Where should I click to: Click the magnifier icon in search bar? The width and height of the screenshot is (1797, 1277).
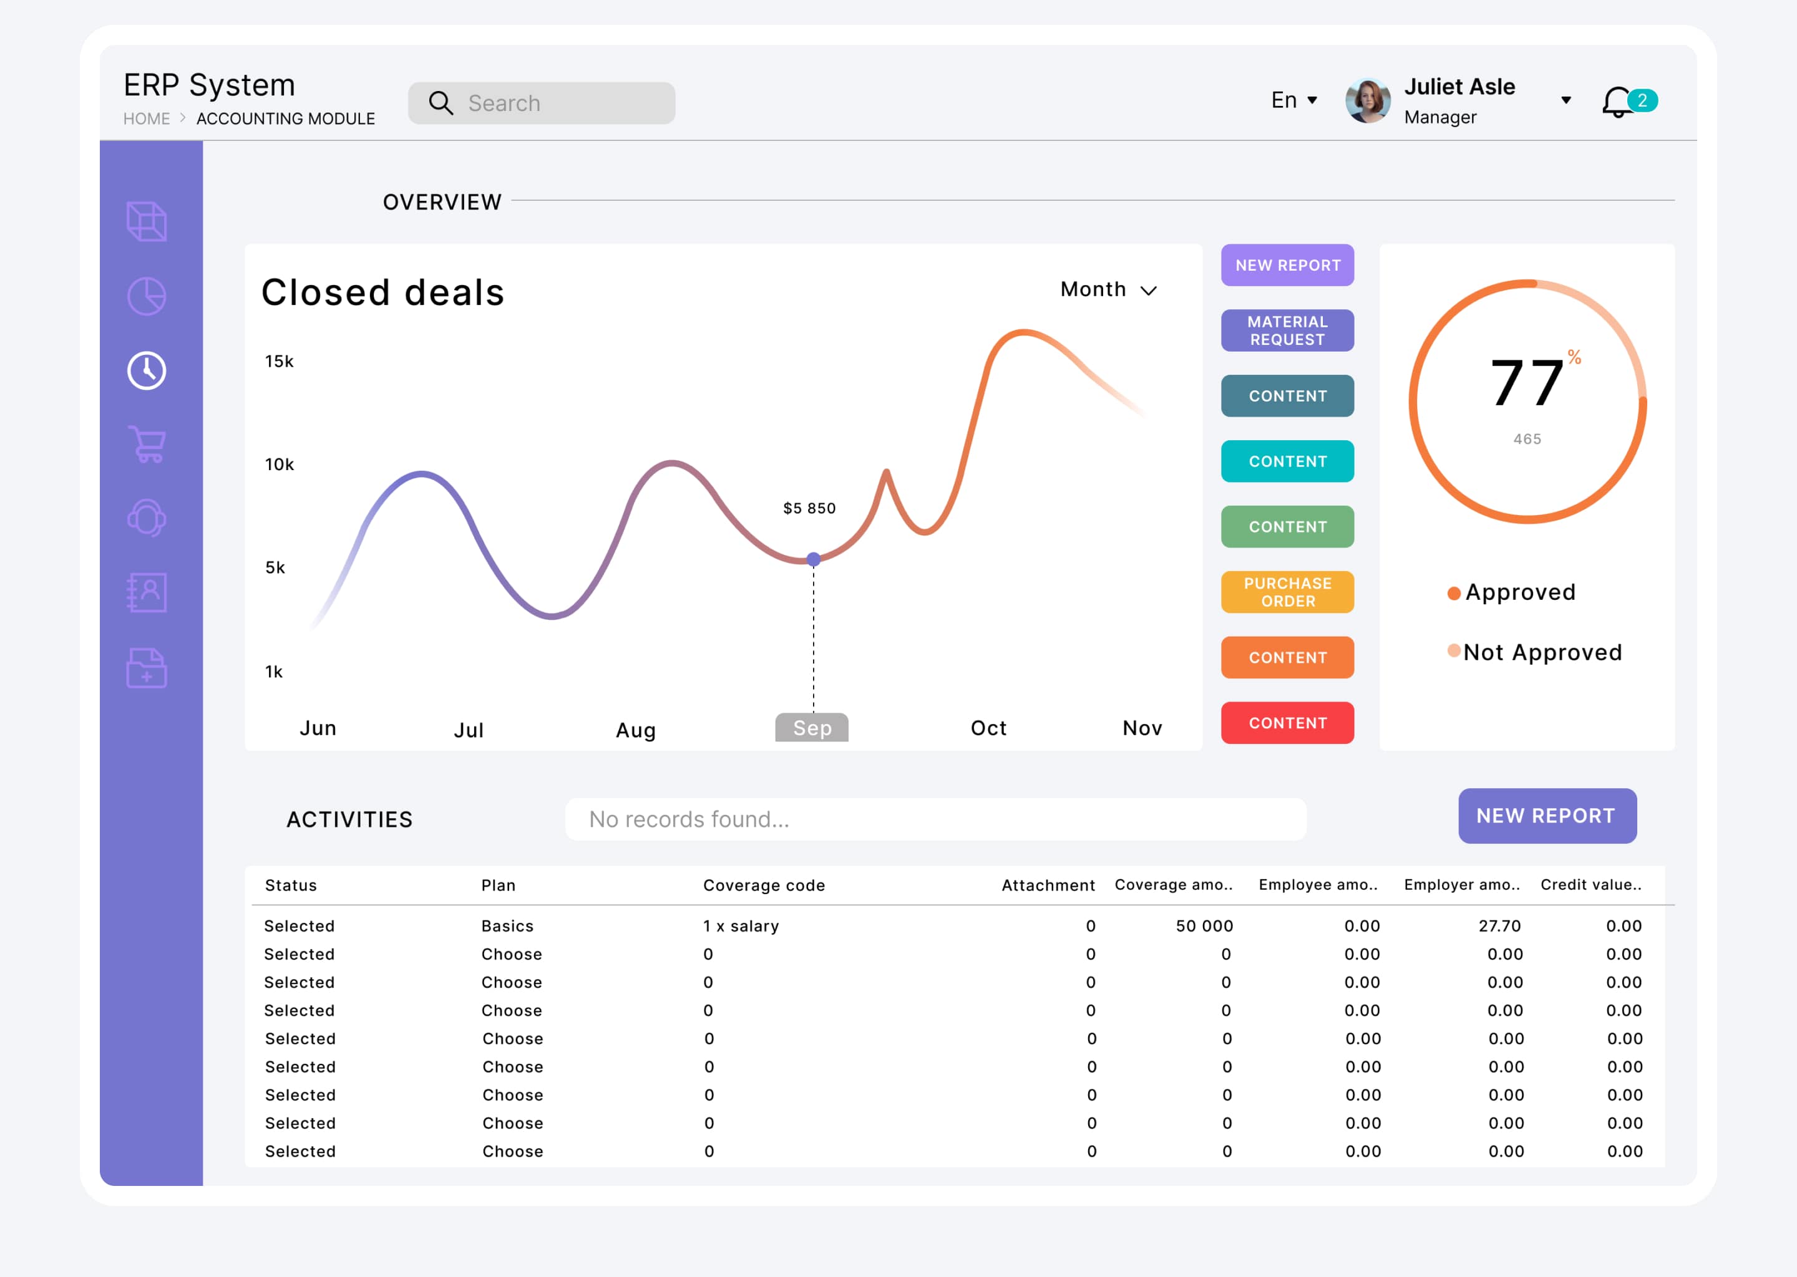point(441,103)
